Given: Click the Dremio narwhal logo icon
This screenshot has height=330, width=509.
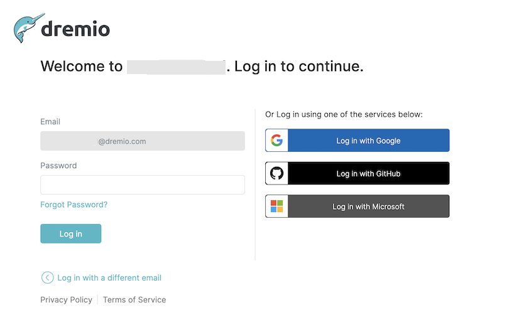Looking at the screenshot, I should click(x=28, y=28).
